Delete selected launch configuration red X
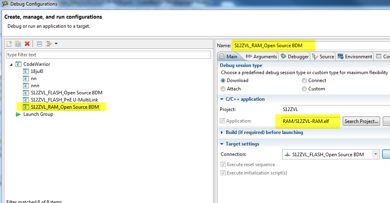 tap(27, 44)
